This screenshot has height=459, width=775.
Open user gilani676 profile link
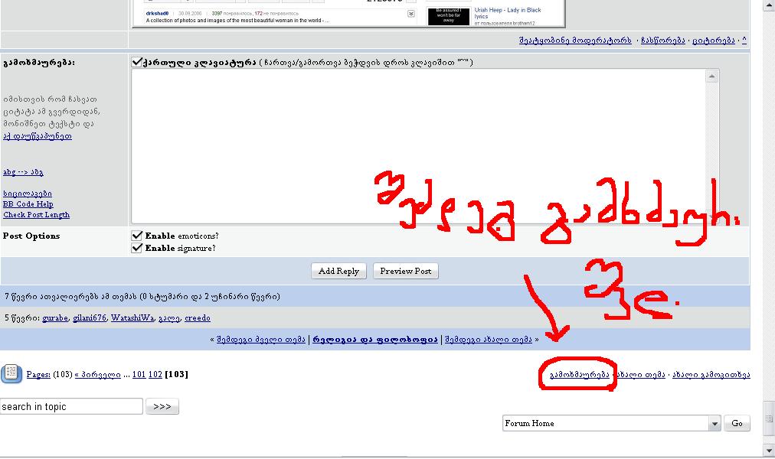(90, 317)
